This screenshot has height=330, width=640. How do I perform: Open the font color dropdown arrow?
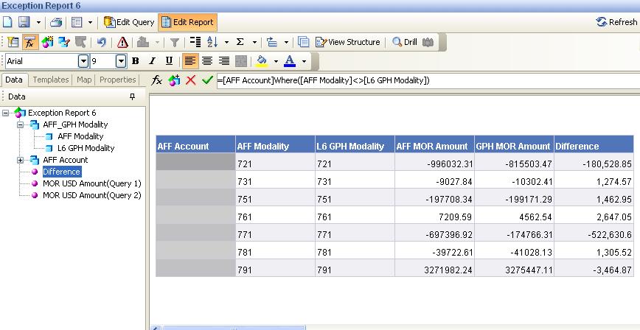point(304,62)
